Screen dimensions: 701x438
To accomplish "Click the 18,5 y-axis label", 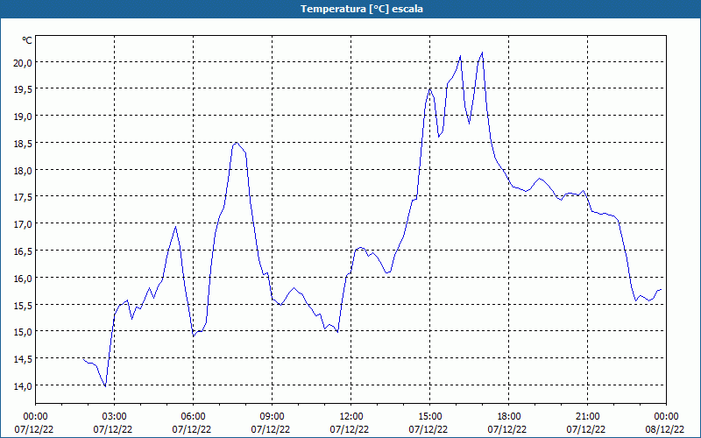I will pyautogui.click(x=24, y=144).
